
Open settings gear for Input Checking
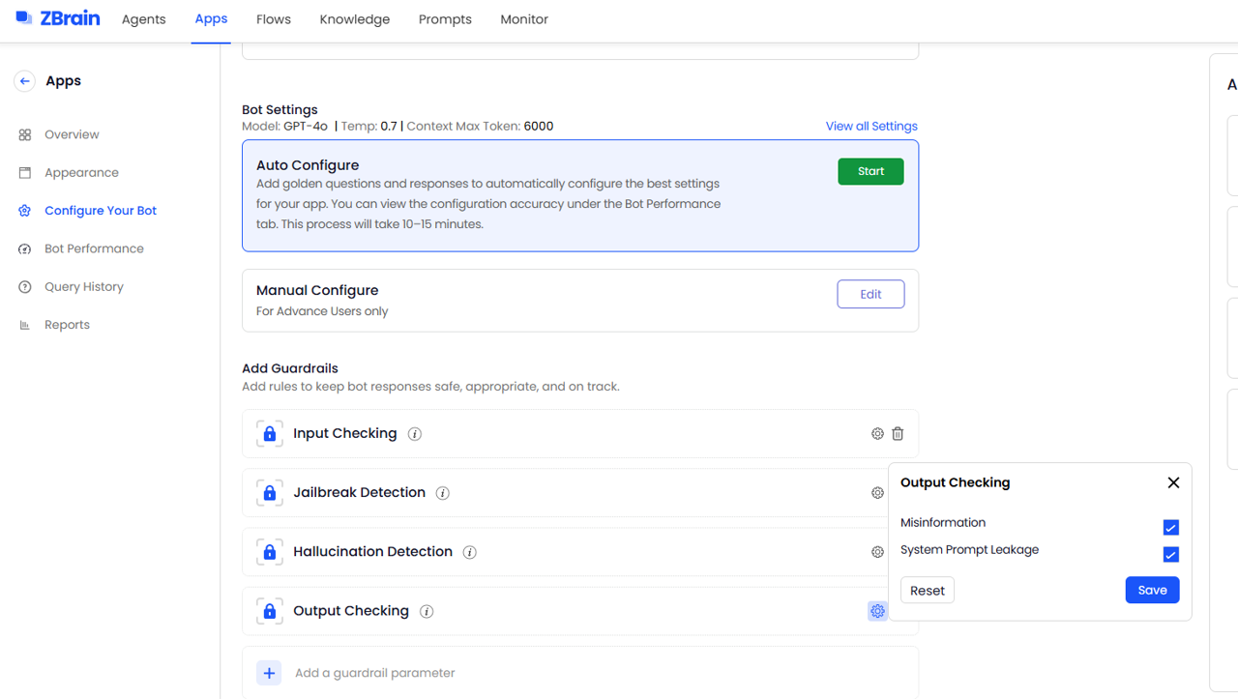point(877,434)
